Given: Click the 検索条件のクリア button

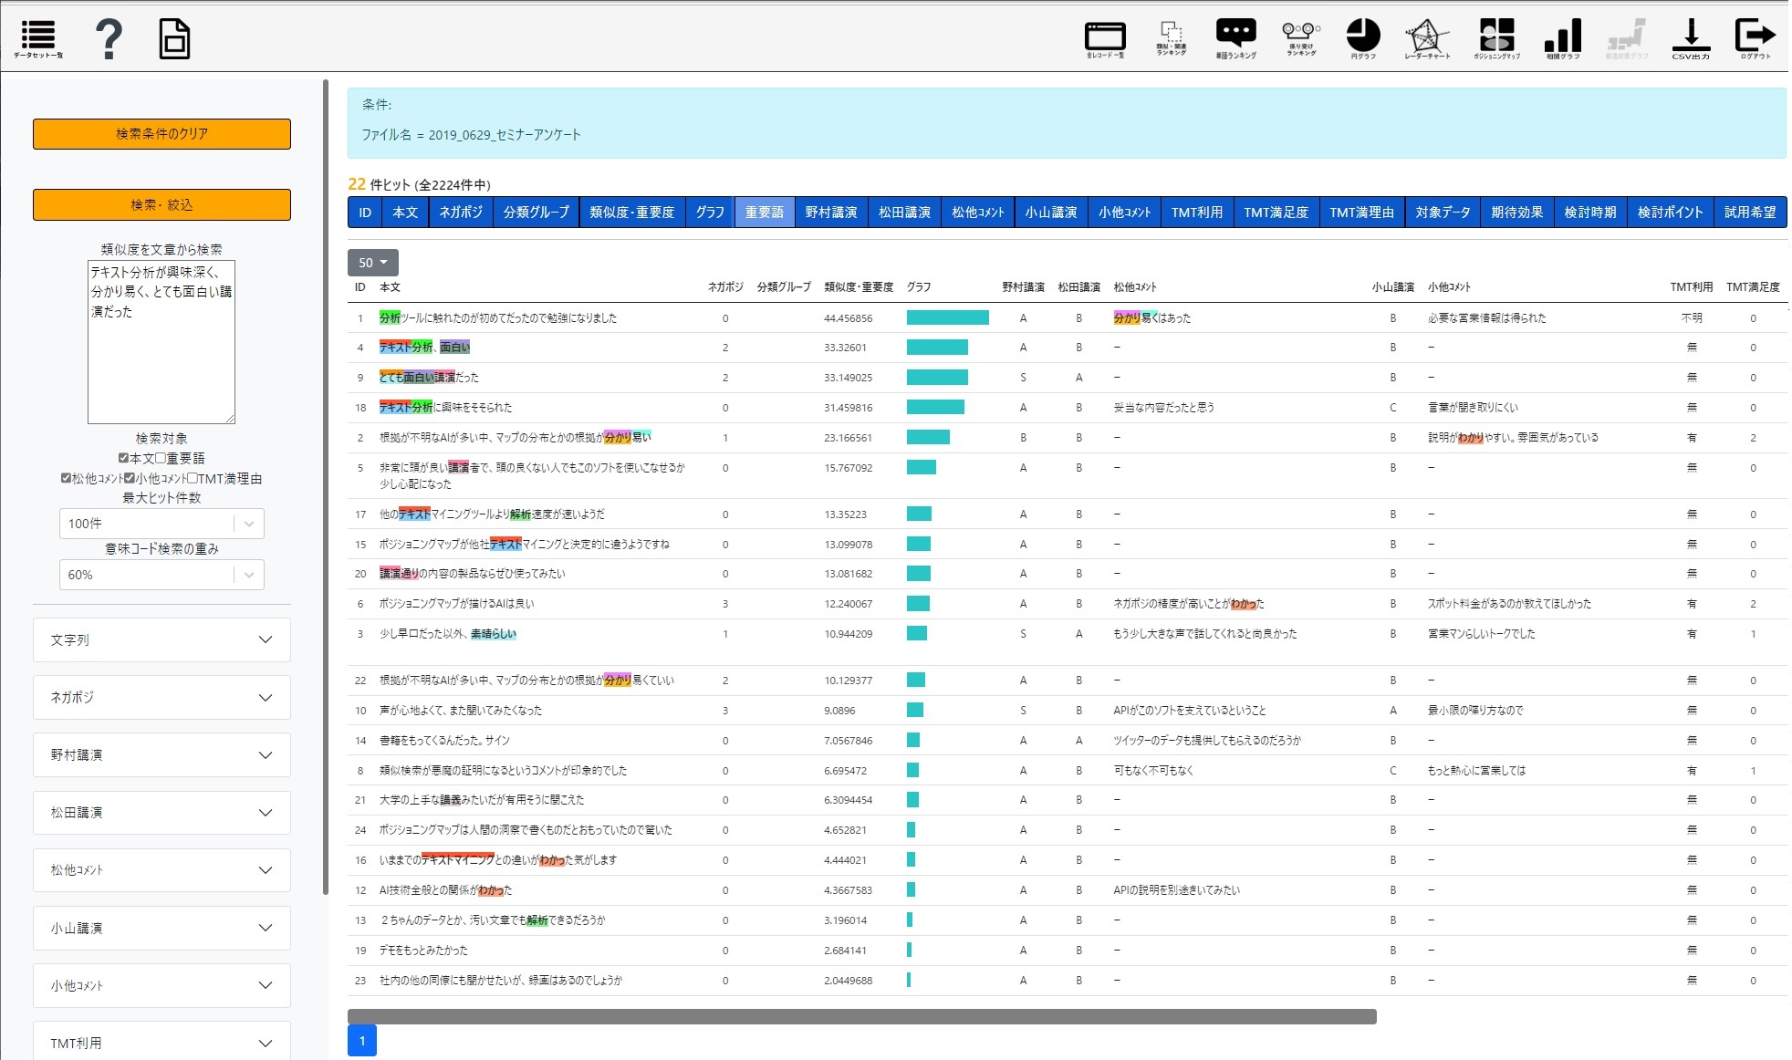Looking at the screenshot, I should pyautogui.click(x=161, y=134).
